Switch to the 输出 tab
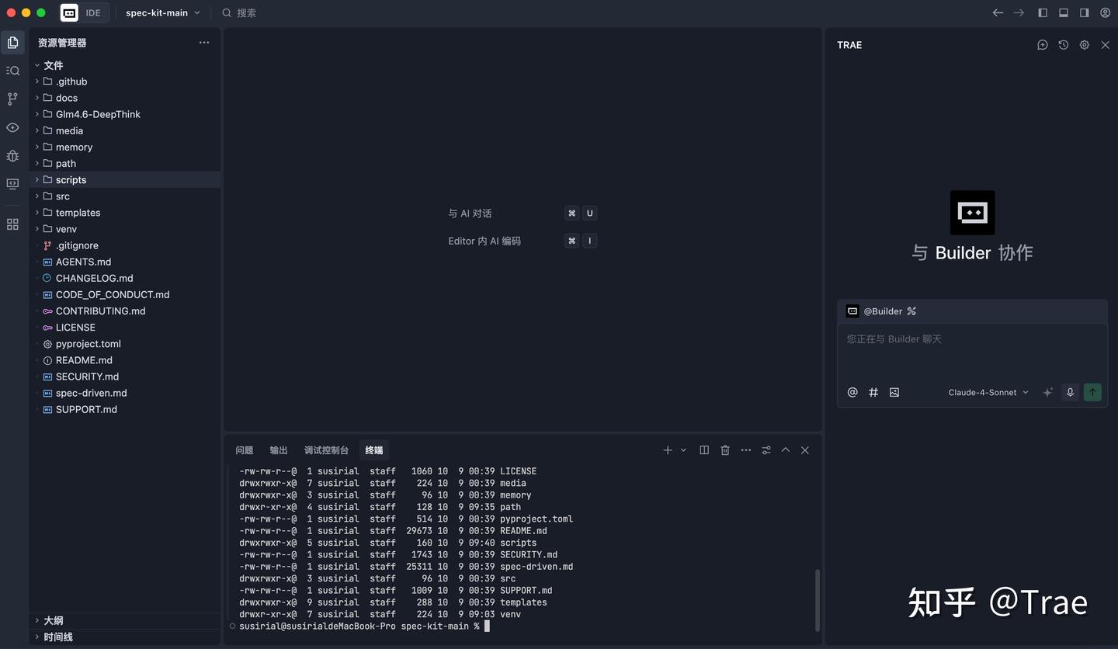Screen dimensions: 1118x649 click(278, 449)
